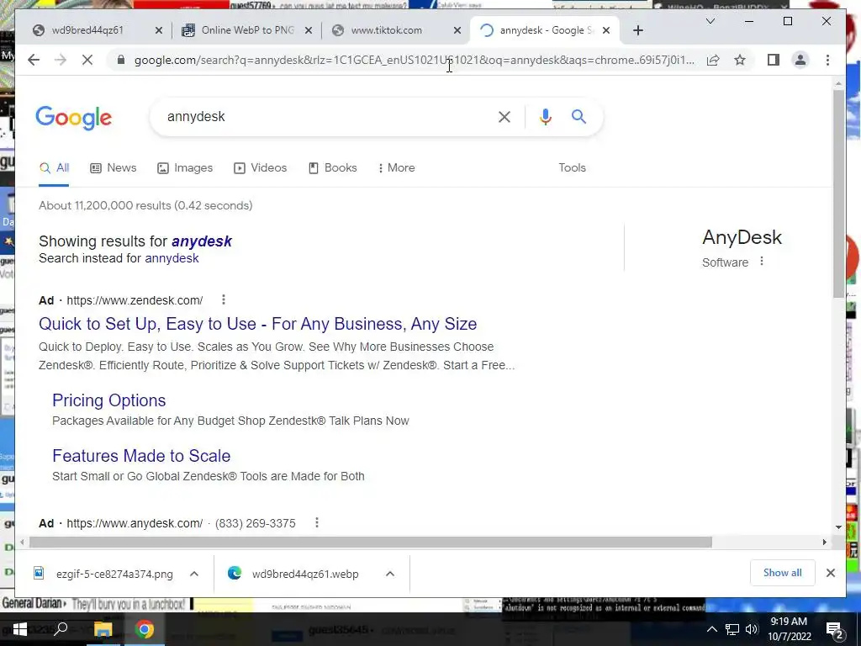The width and height of the screenshot is (861, 646).
Task: Open File Explorer from taskbar
Action: [x=103, y=629]
